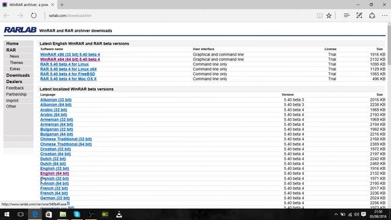Viewport: 391px width, 220px height.
Task: Open Arabic (64 bit) download link
Action: point(54,114)
